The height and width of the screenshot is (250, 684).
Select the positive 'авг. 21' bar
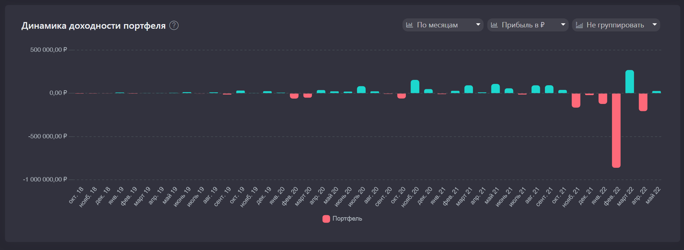536,89
